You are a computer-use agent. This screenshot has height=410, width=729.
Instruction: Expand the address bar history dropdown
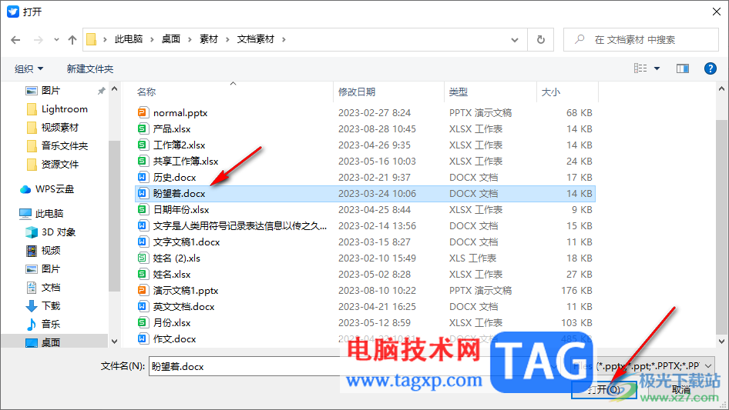(x=515, y=39)
